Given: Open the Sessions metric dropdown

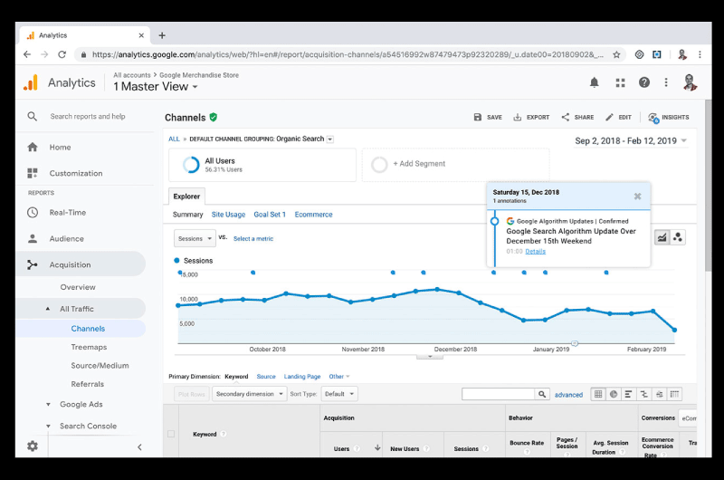Looking at the screenshot, I should (195, 238).
